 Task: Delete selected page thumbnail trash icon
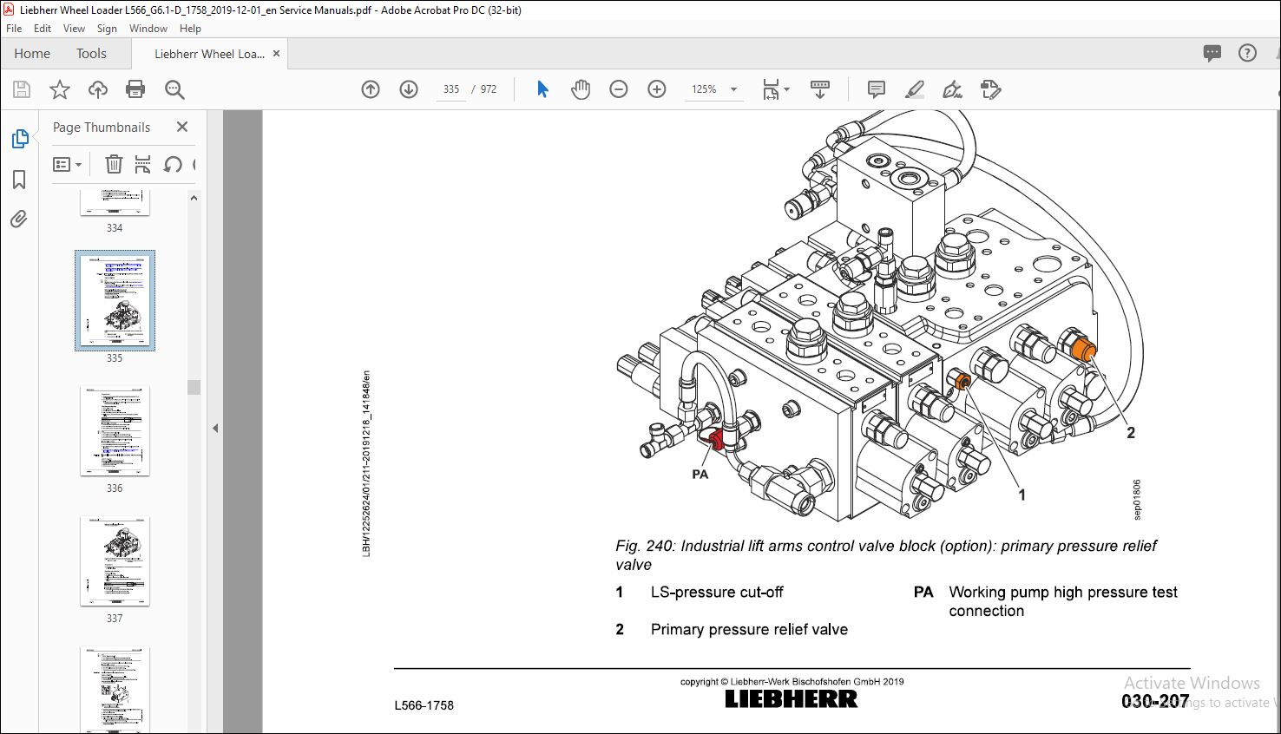114,164
